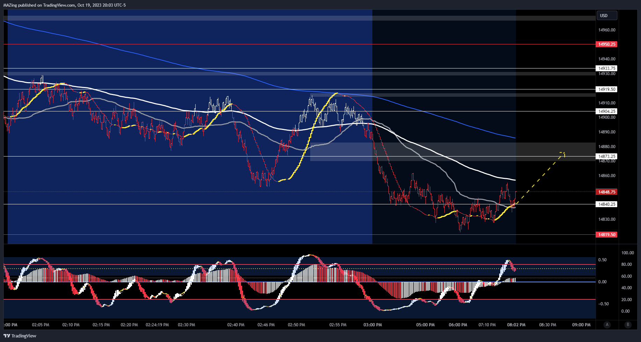Click the TradingView logo
The image size is (641, 342).
click(x=20, y=336)
